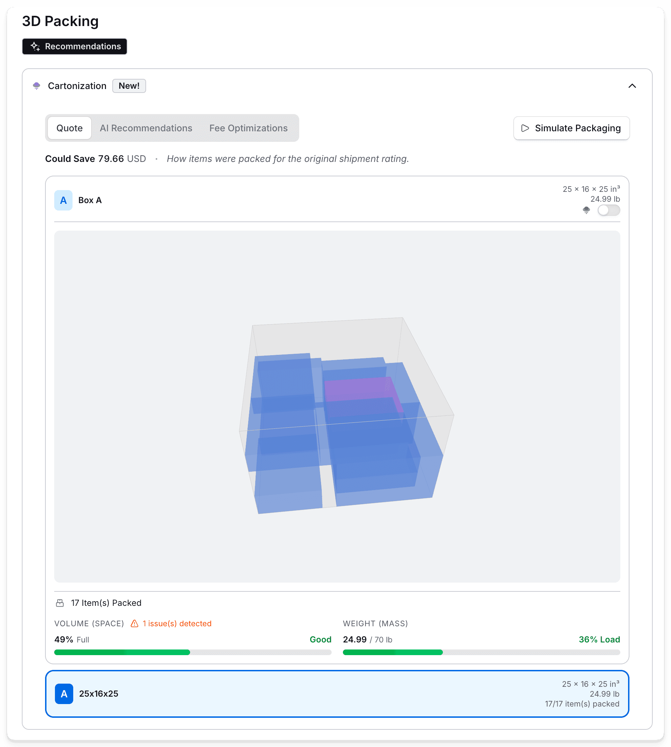Click the gray cartonization icon next to Box A toggle
671x747 pixels.
click(586, 211)
